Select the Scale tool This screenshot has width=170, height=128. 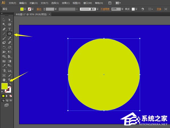pyautogui.click(x=10, y=48)
